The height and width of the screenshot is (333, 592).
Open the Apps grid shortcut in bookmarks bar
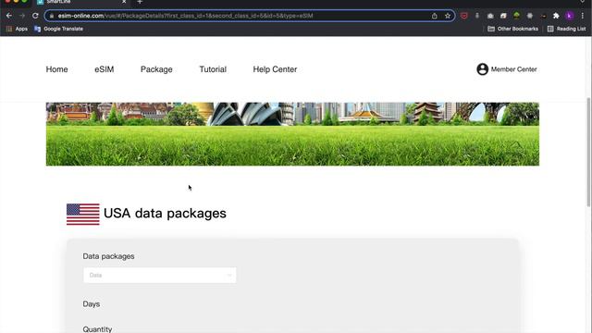point(17,29)
